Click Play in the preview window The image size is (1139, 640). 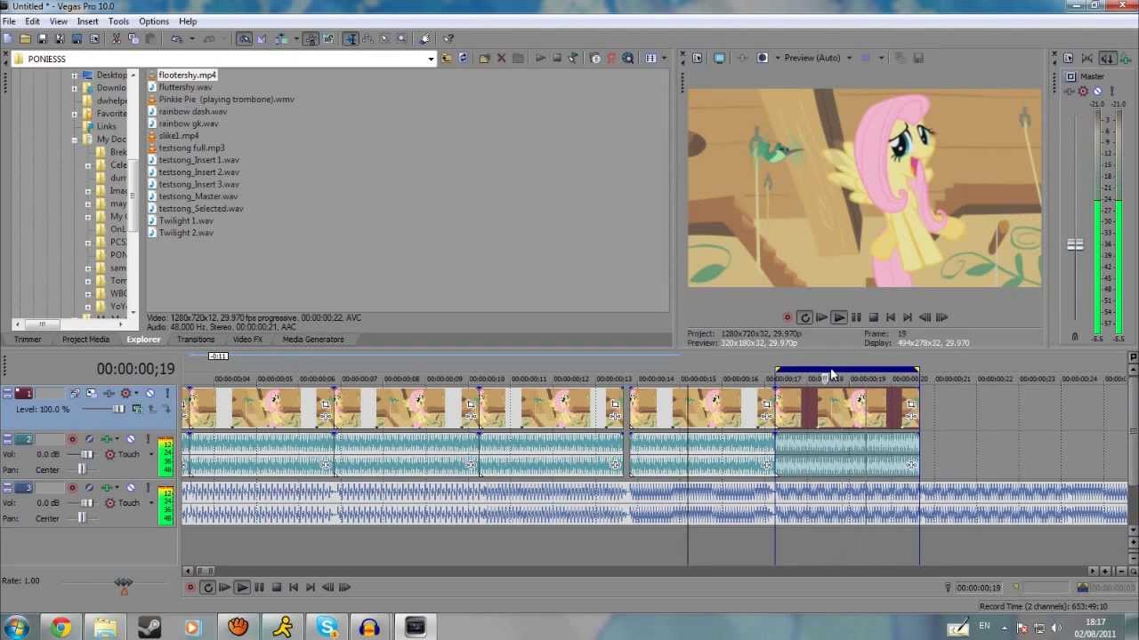pyautogui.click(x=838, y=317)
